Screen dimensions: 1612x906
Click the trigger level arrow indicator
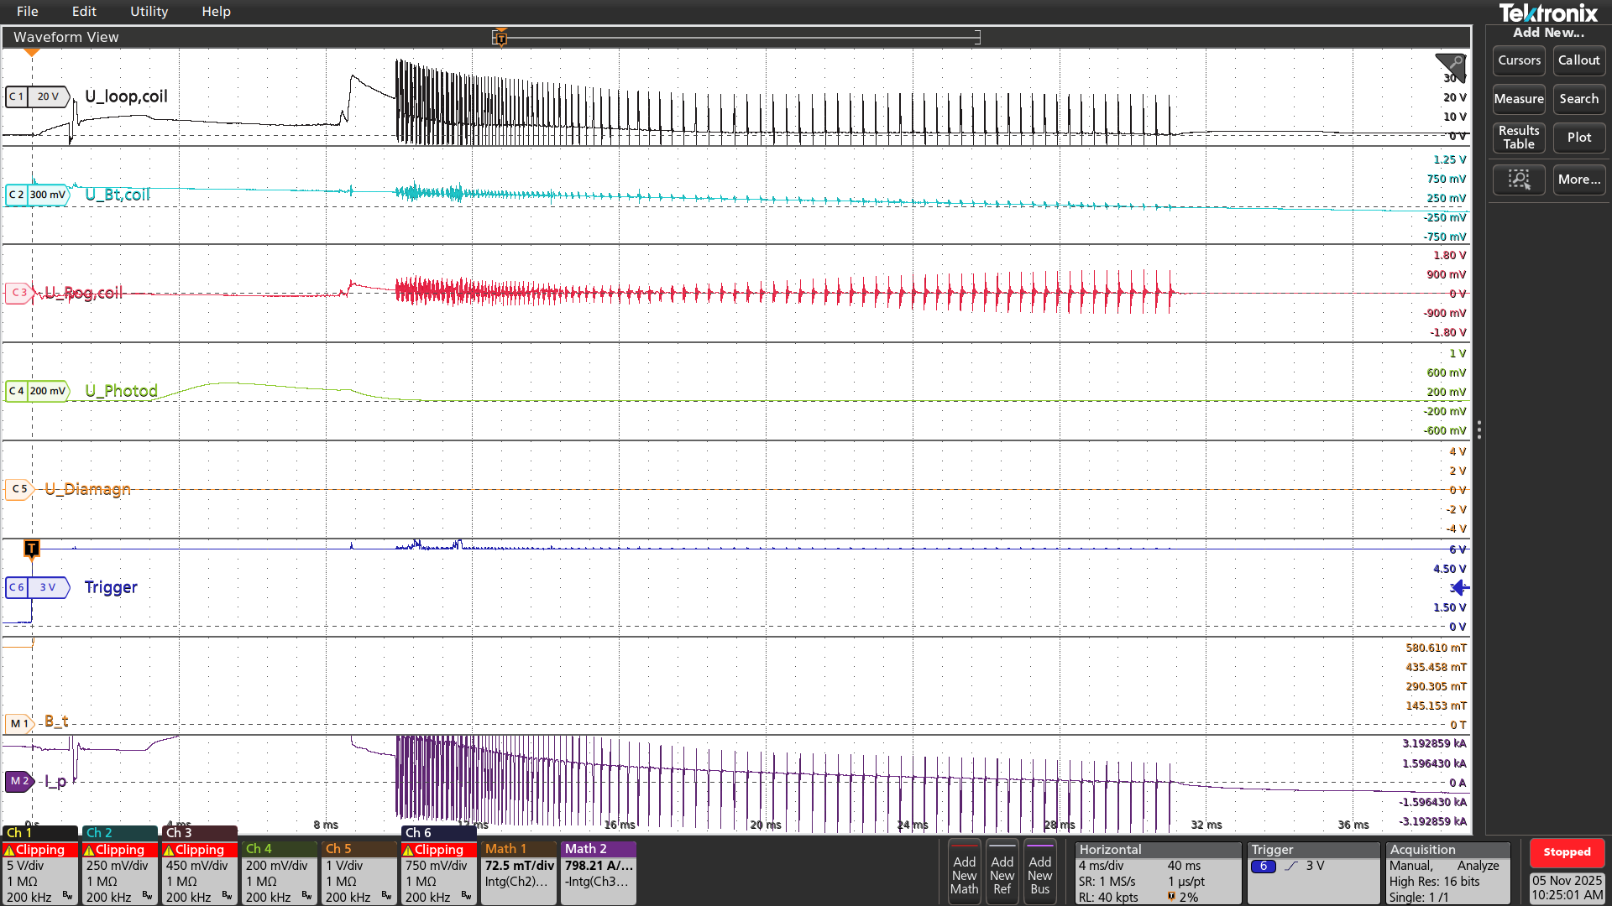click(x=1460, y=587)
